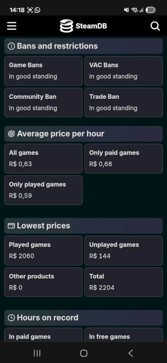
Task: Tap the Android home button
Action: click(84, 353)
